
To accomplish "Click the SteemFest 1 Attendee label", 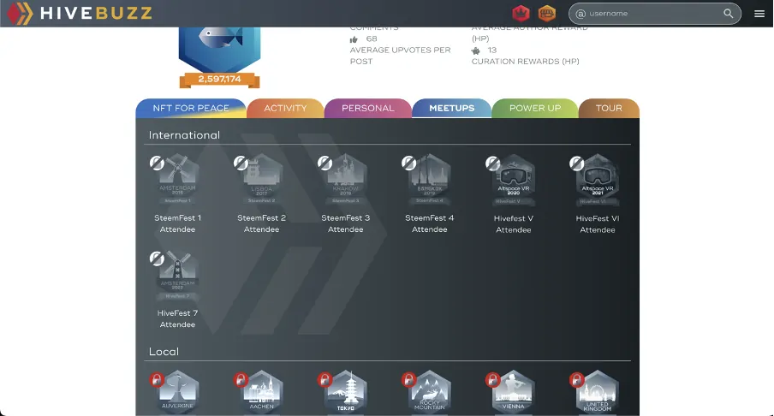I will coord(178,223).
